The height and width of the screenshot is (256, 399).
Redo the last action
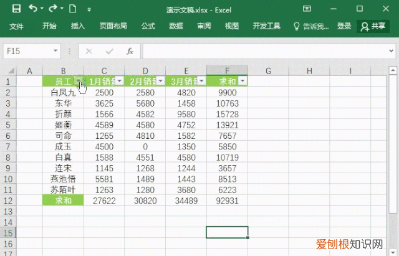(53, 9)
